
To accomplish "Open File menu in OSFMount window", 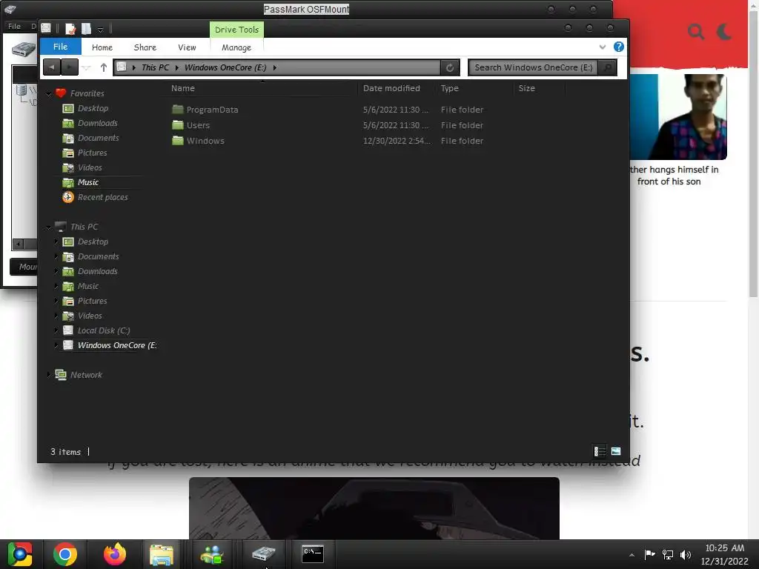I will point(14,26).
